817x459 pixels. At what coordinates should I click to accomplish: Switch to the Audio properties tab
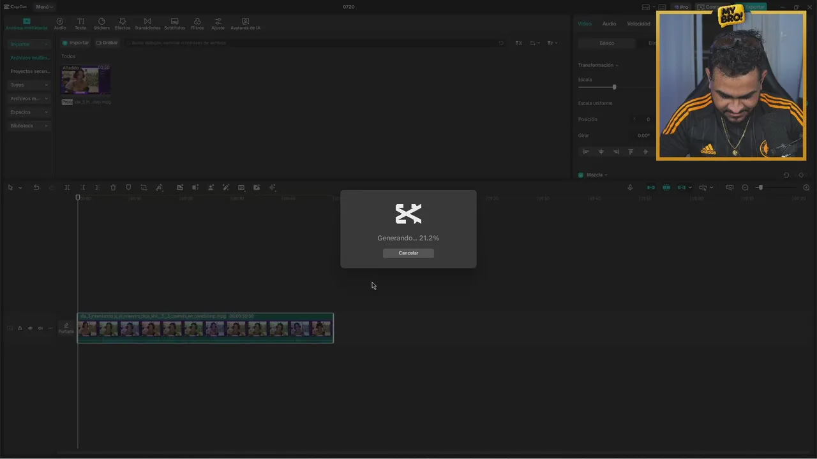tap(610, 24)
